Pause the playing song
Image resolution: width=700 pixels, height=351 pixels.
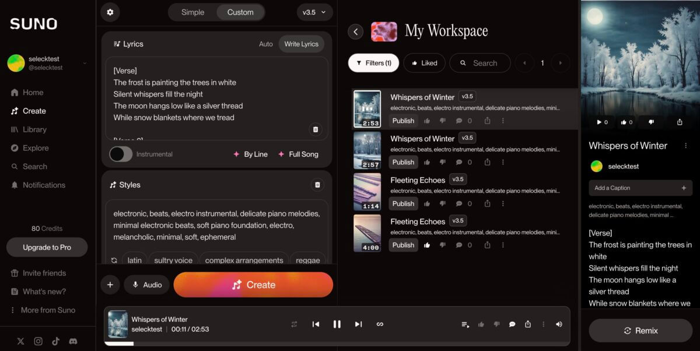[x=337, y=324]
